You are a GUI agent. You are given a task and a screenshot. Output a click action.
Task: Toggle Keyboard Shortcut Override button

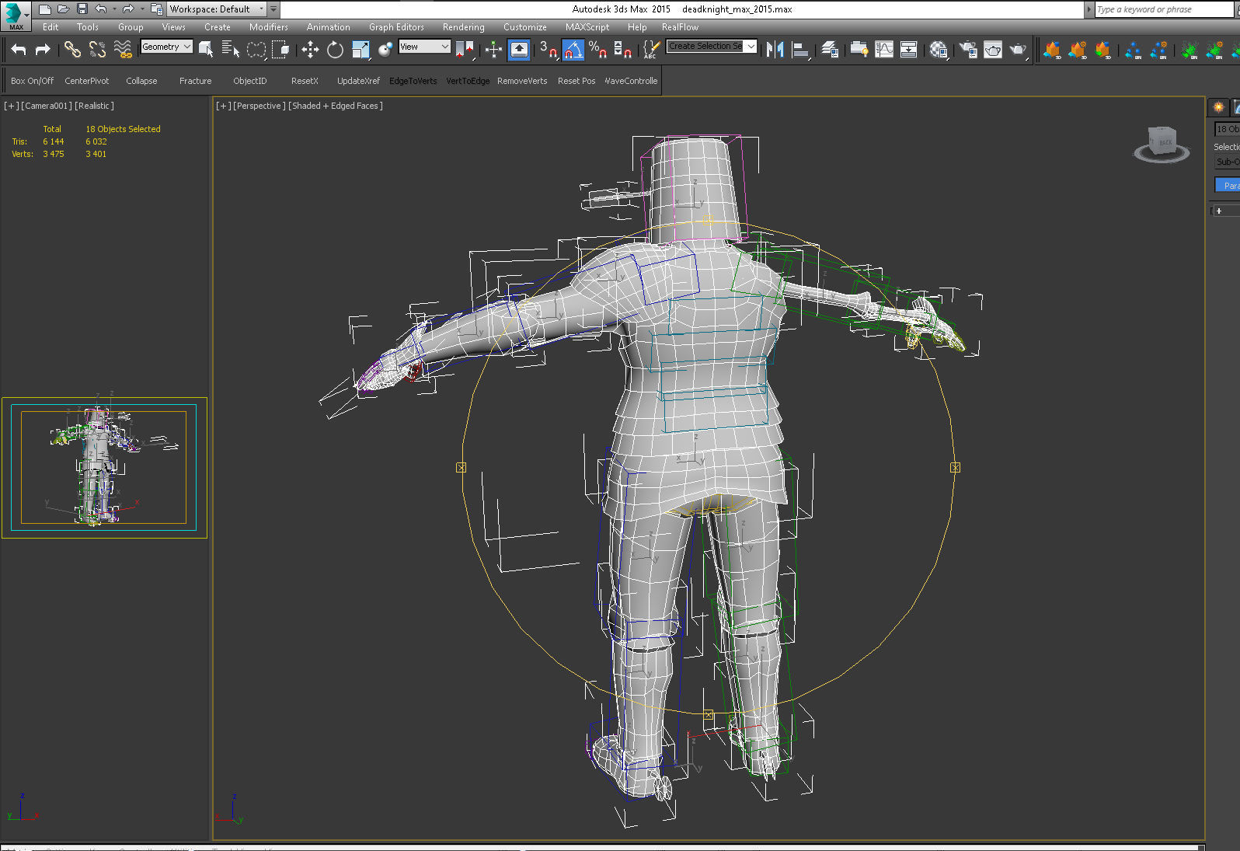pos(519,50)
